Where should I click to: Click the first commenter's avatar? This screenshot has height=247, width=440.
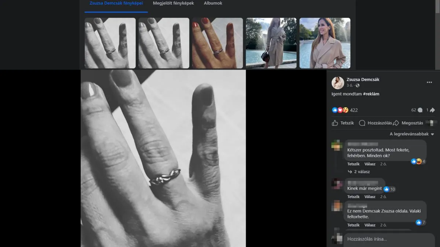[x=337, y=145]
